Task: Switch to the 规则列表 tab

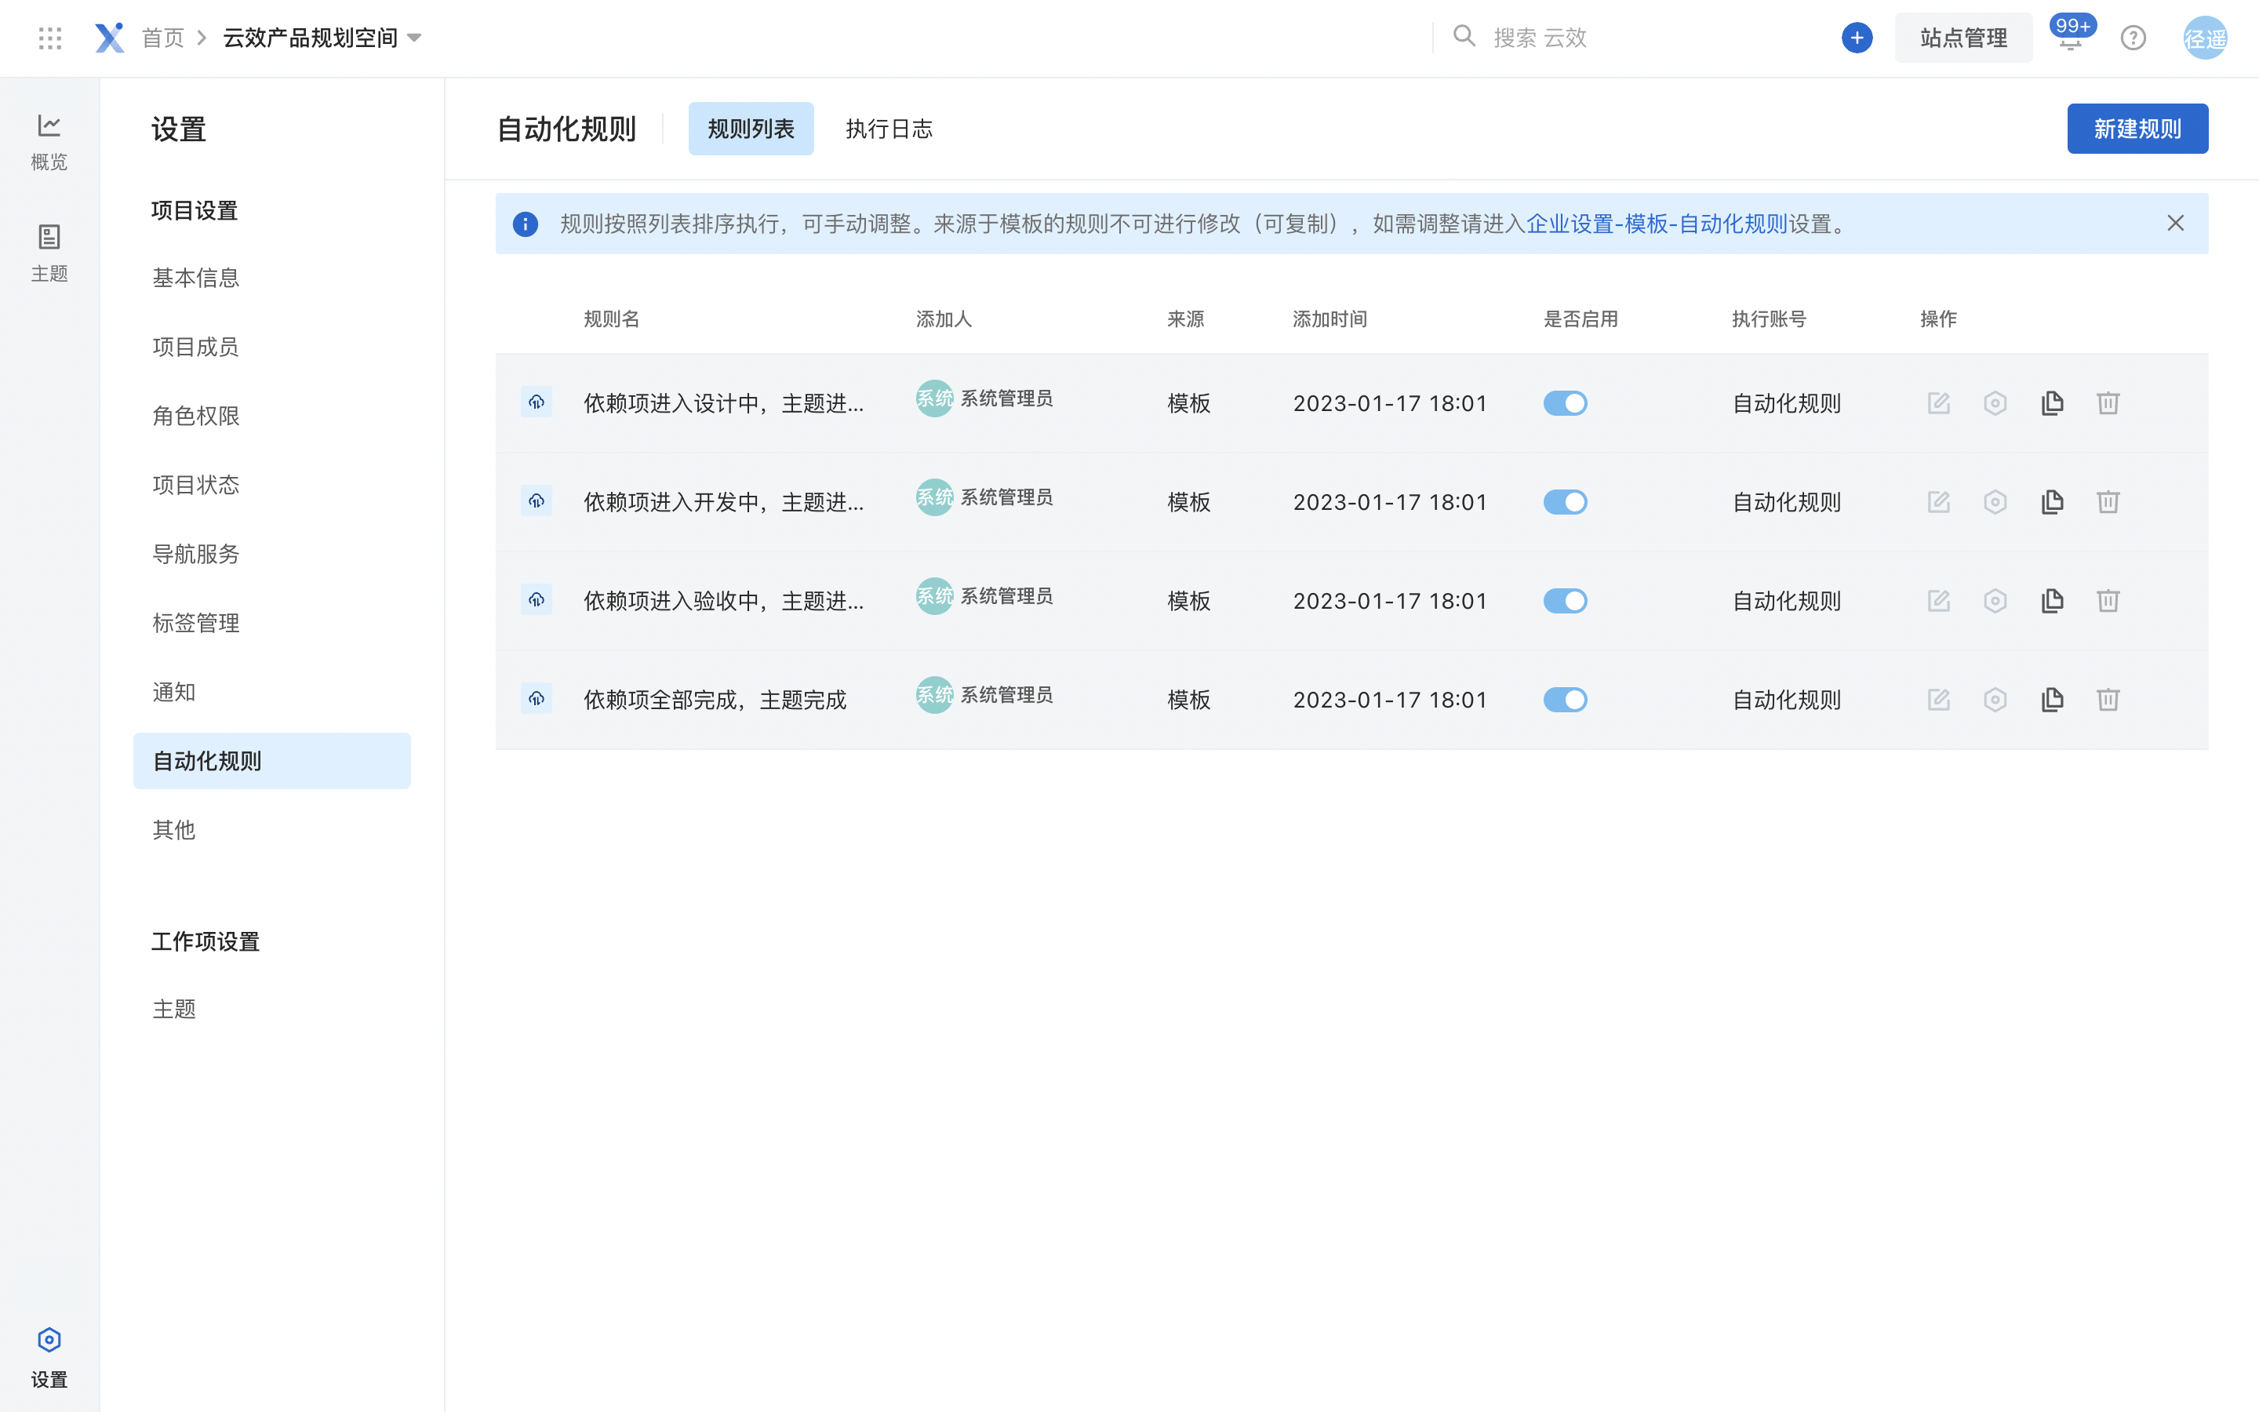Action: tap(751, 129)
